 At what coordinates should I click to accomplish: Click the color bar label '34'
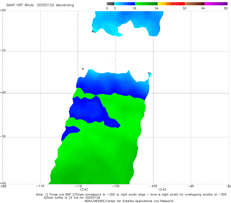[x=156, y=8]
